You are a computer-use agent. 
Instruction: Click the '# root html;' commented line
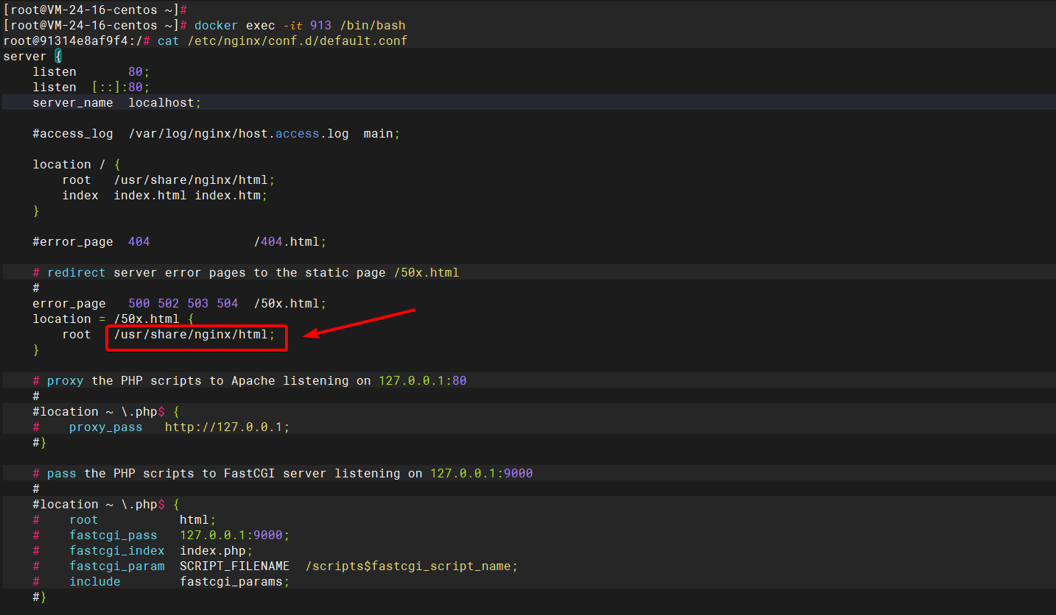pos(124,520)
